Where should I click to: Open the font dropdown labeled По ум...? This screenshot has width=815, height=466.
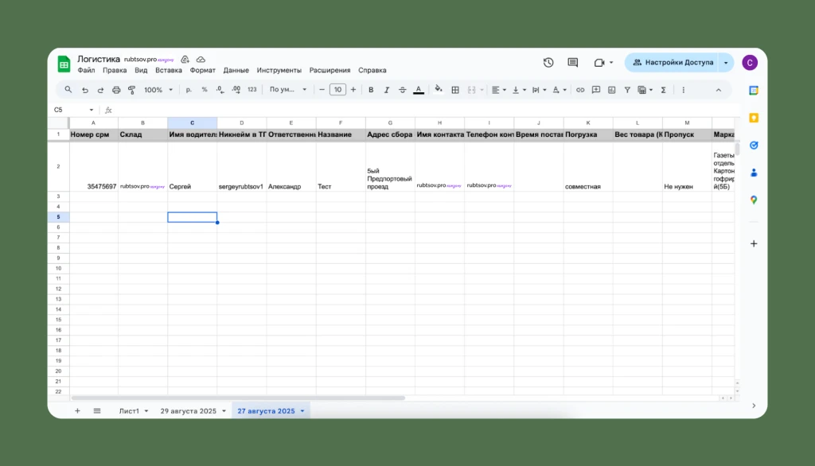(x=287, y=89)
